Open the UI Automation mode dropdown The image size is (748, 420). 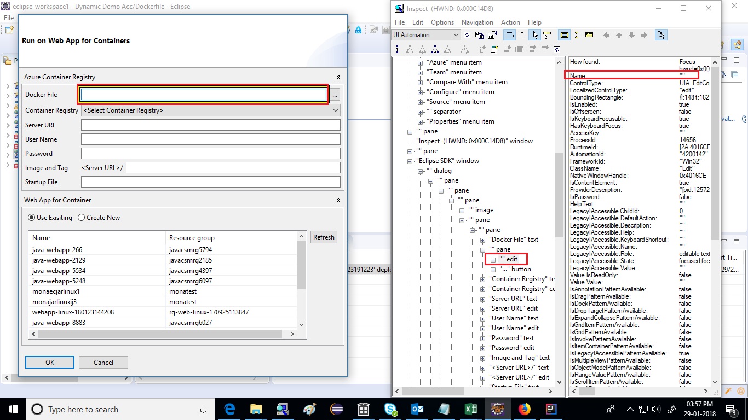(x=456, y=34)
